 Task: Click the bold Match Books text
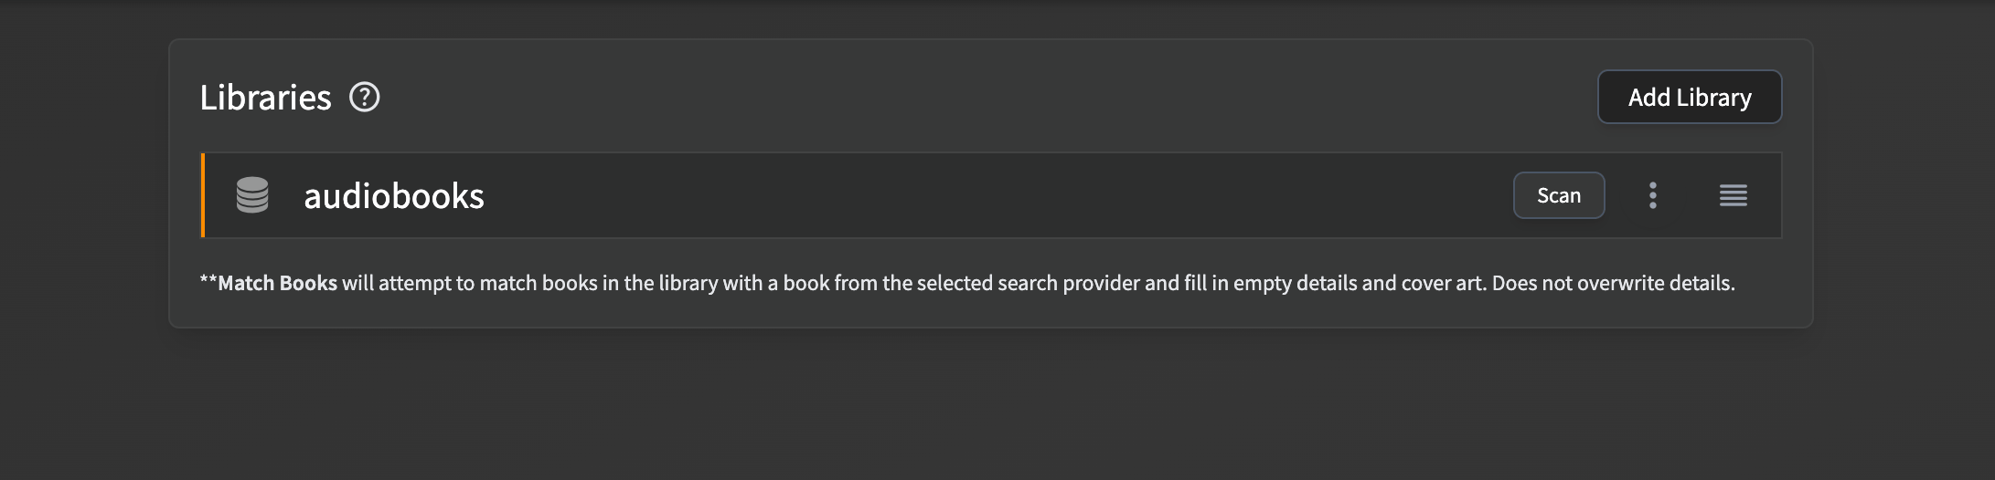277,283
